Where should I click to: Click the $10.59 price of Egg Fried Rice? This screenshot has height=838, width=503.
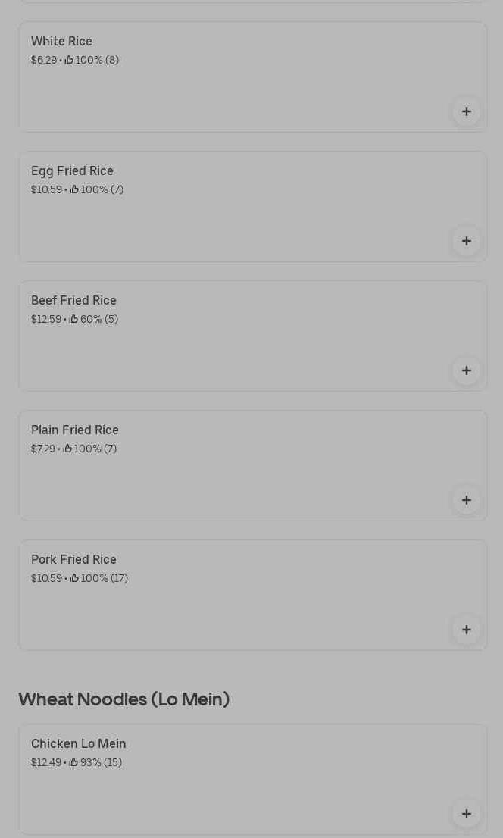(46, 189)
